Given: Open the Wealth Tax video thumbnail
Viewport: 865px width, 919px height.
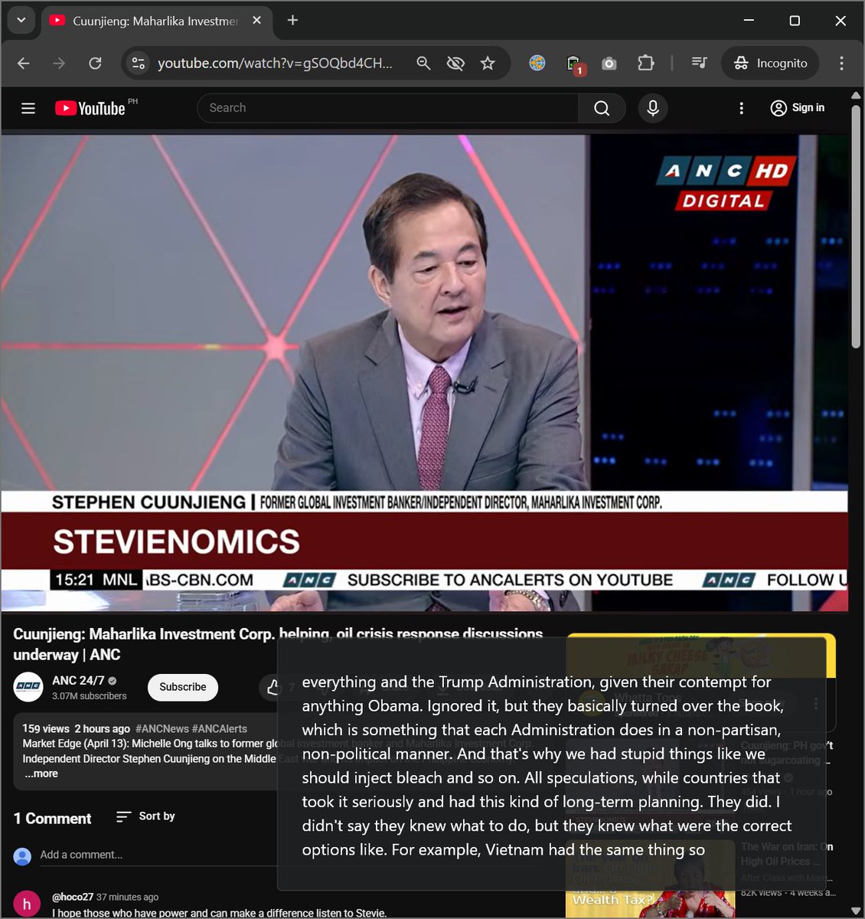Looking at the screenshot, I should coord(650,879).
